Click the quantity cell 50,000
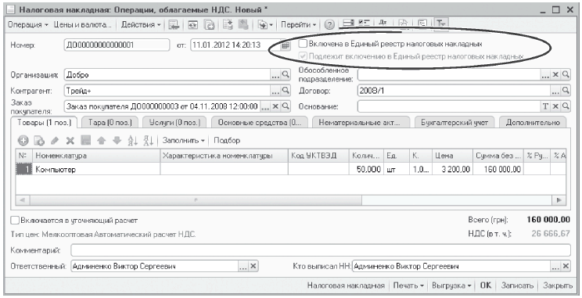The width and height of the screenshot is (582, 298). point(365,169)
